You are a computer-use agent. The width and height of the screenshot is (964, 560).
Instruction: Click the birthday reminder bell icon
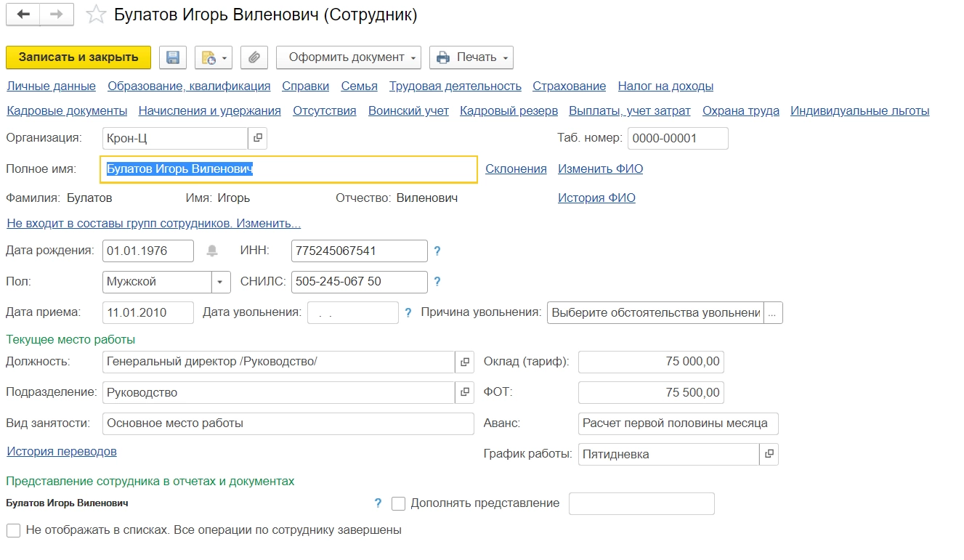212,251
